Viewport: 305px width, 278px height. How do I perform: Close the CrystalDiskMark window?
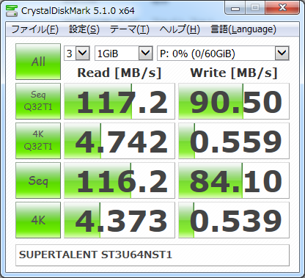(282, 8)
